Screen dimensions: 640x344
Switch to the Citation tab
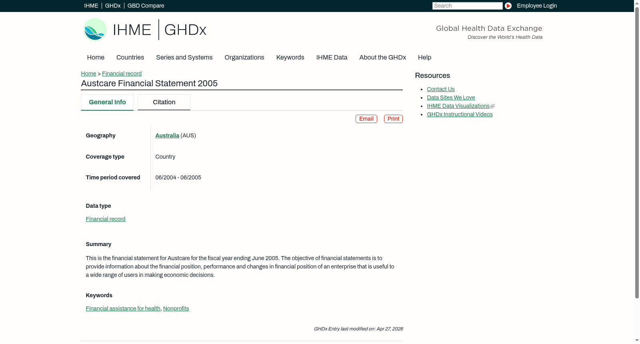coord(164,102)
